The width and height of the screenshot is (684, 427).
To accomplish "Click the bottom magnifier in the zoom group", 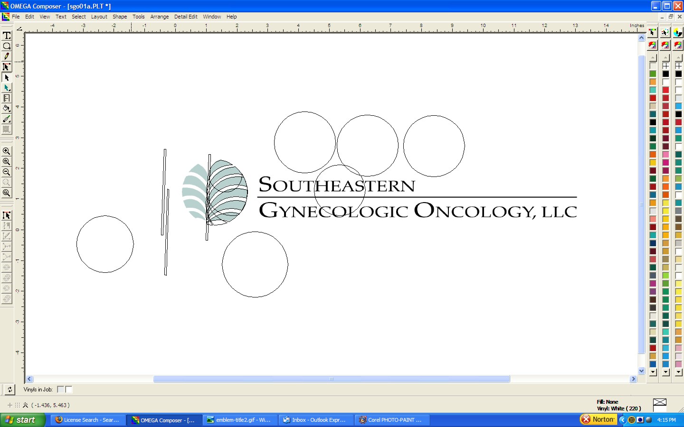I will click(x=7, y=193).
